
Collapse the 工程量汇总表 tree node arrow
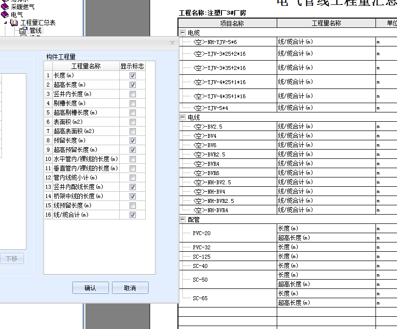click(5, 23)
